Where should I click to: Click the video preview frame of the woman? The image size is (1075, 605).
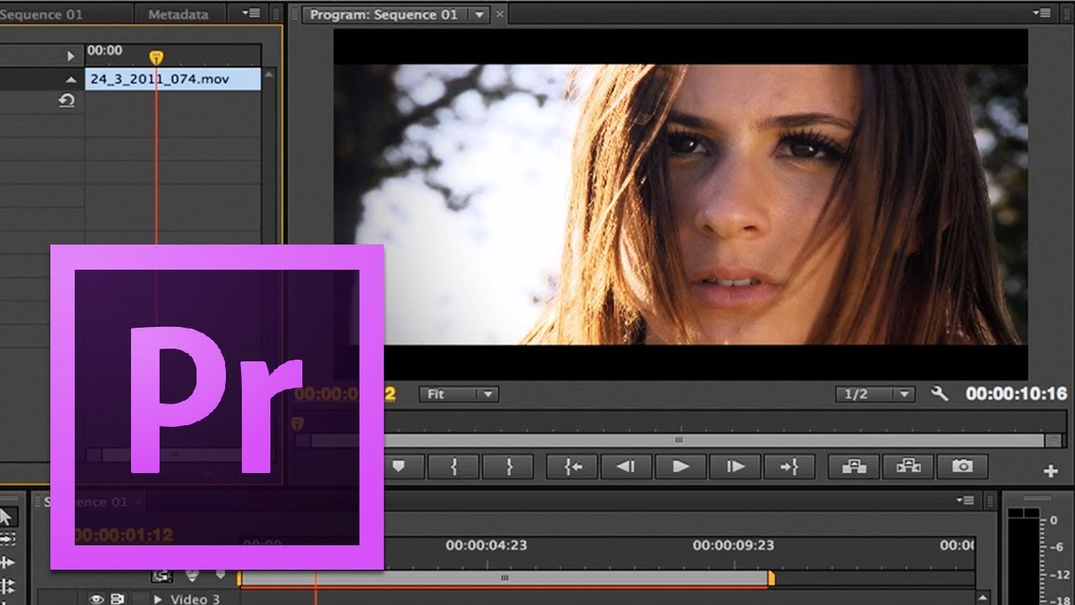[680, 204]
